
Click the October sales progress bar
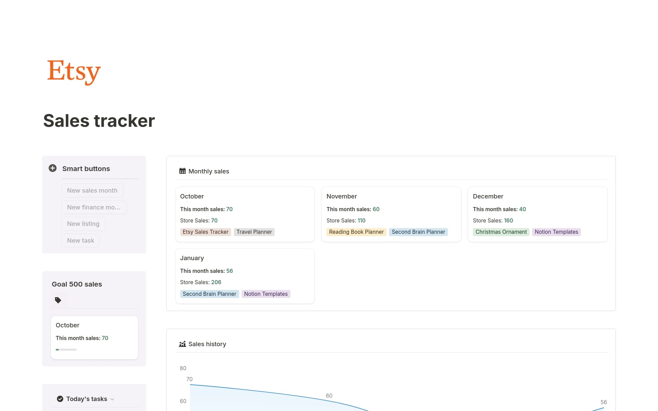coord(65,349)
